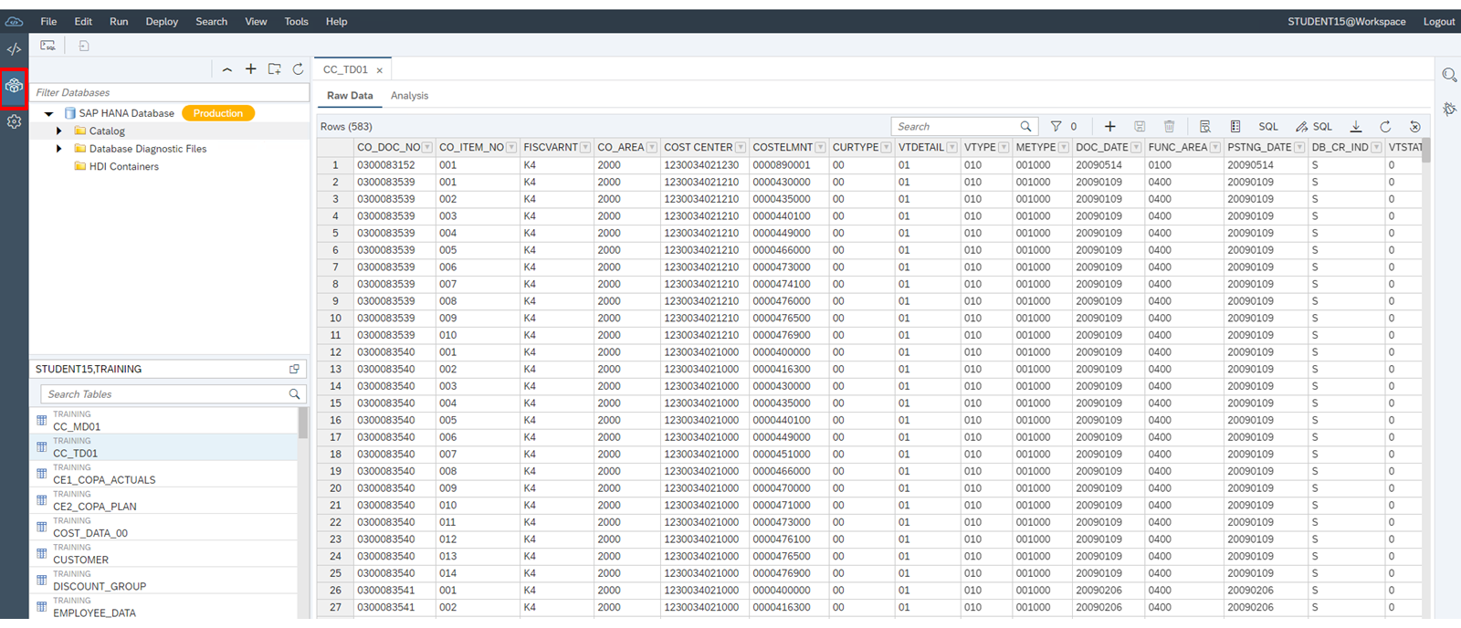Refresh the table data grid

point(1385,127)
